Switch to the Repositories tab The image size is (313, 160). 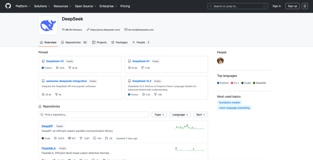click(73, 42)
